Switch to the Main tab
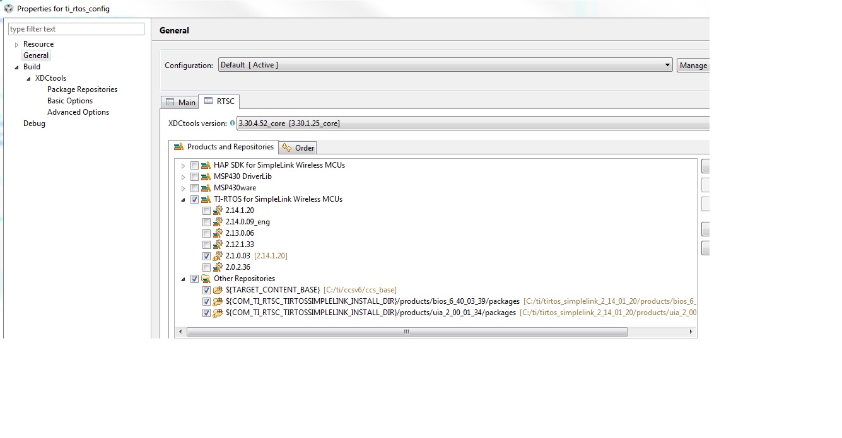The image size is (842, 438). (x=180, y=102)
